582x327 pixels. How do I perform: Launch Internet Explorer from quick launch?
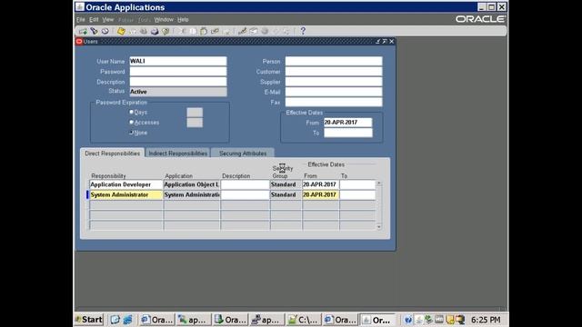[128, 320]
